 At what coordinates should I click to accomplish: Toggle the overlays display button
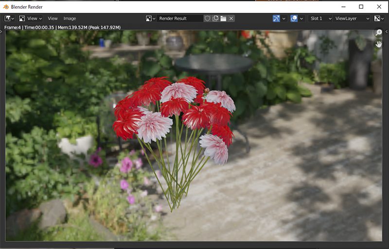[294, 18]
